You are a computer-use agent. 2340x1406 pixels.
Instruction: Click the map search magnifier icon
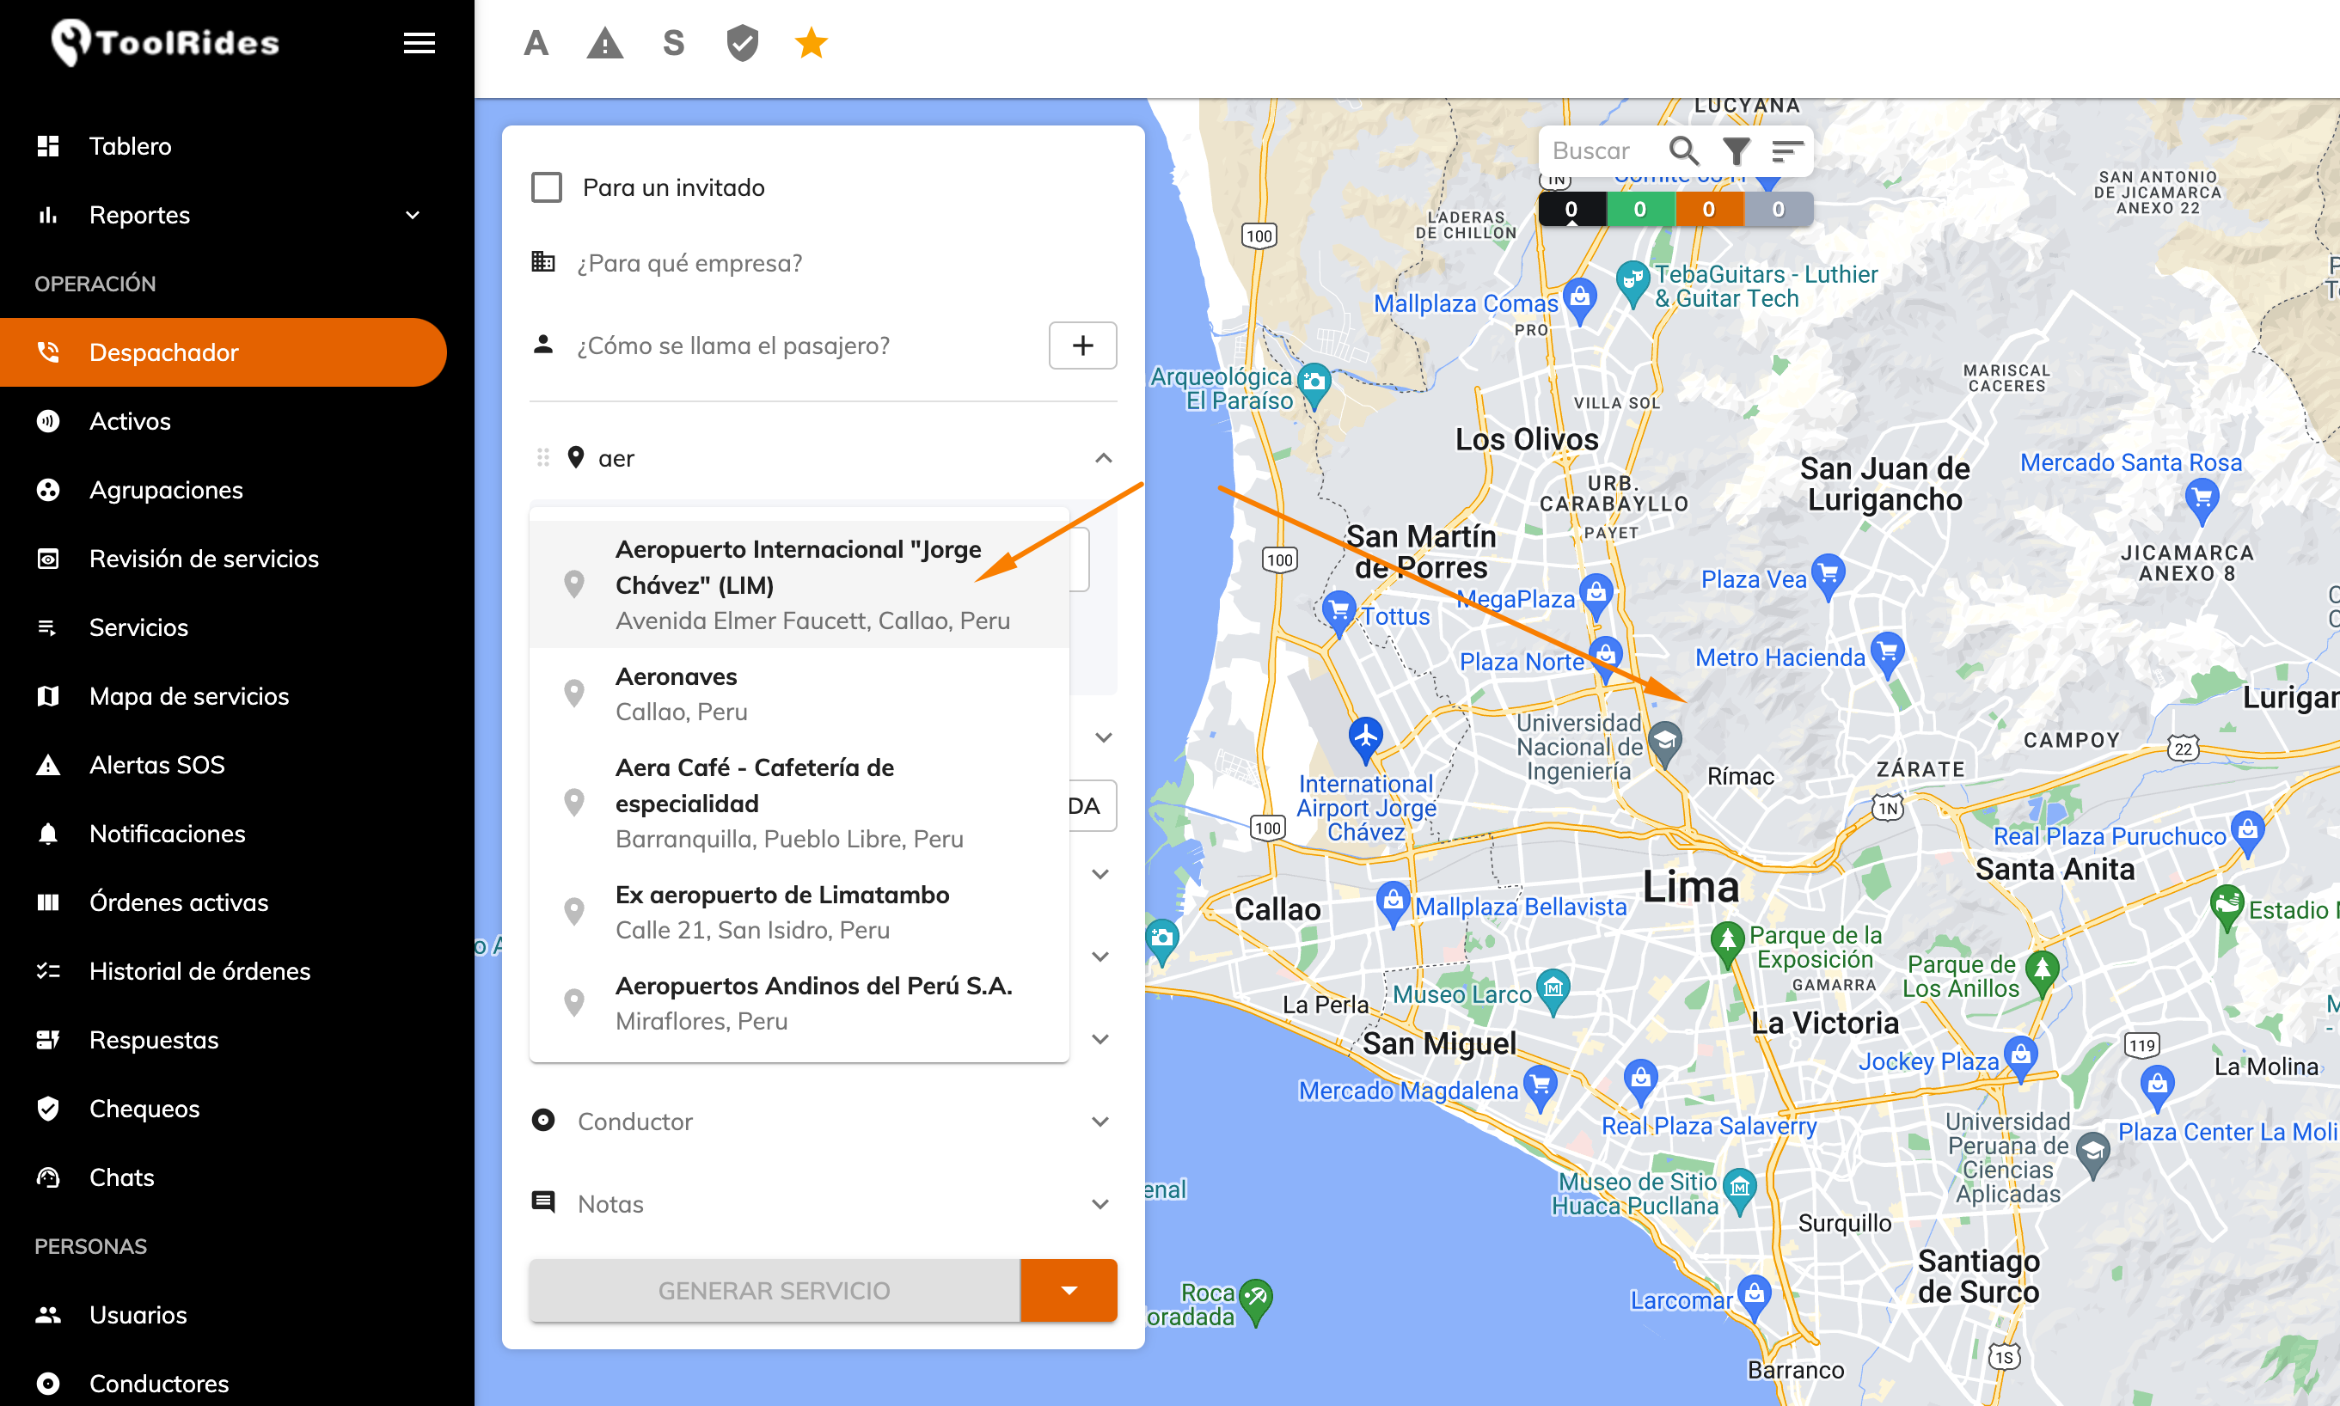pos(1683,150)
